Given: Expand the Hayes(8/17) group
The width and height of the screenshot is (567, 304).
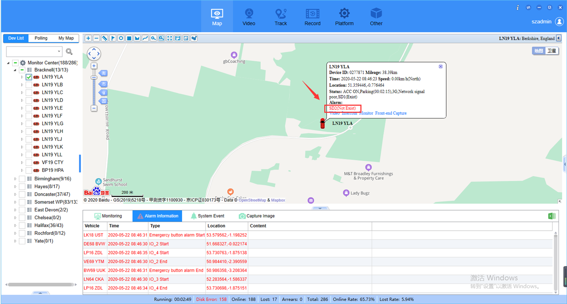Looking at the screenshot, I should point(15,187).
